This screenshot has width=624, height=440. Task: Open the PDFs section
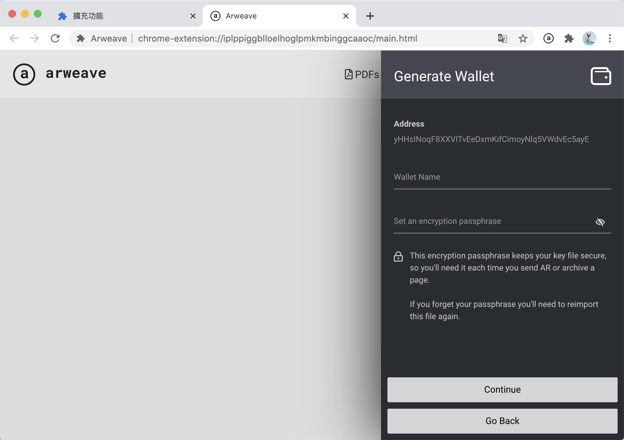point(362,74)
